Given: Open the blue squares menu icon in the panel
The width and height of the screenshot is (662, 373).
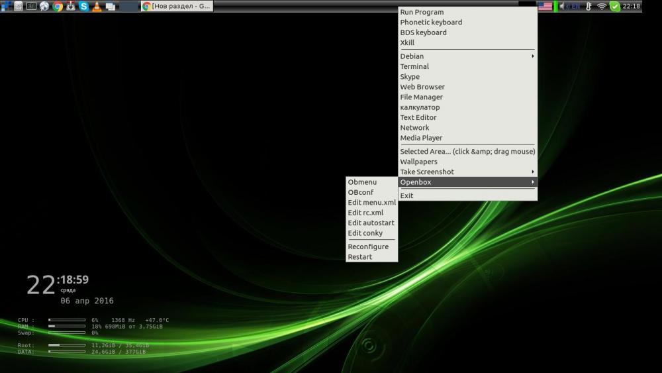Looking at the screenshot, I should [x=7, y=6].
